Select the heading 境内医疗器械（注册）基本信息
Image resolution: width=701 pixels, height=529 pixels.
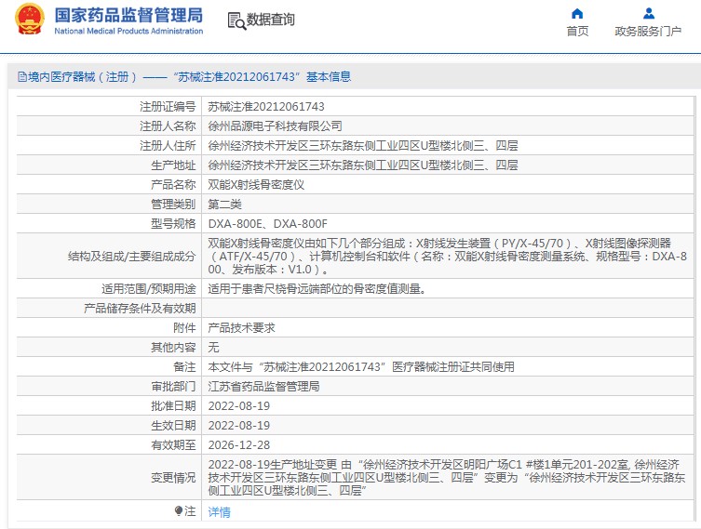coord(184,77)
